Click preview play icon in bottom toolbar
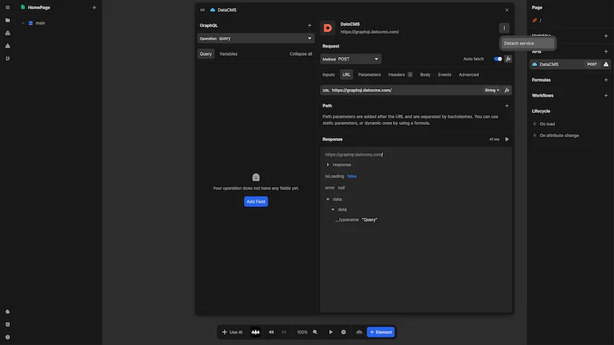Screen dimensions: 614x345 click(331, 332)
